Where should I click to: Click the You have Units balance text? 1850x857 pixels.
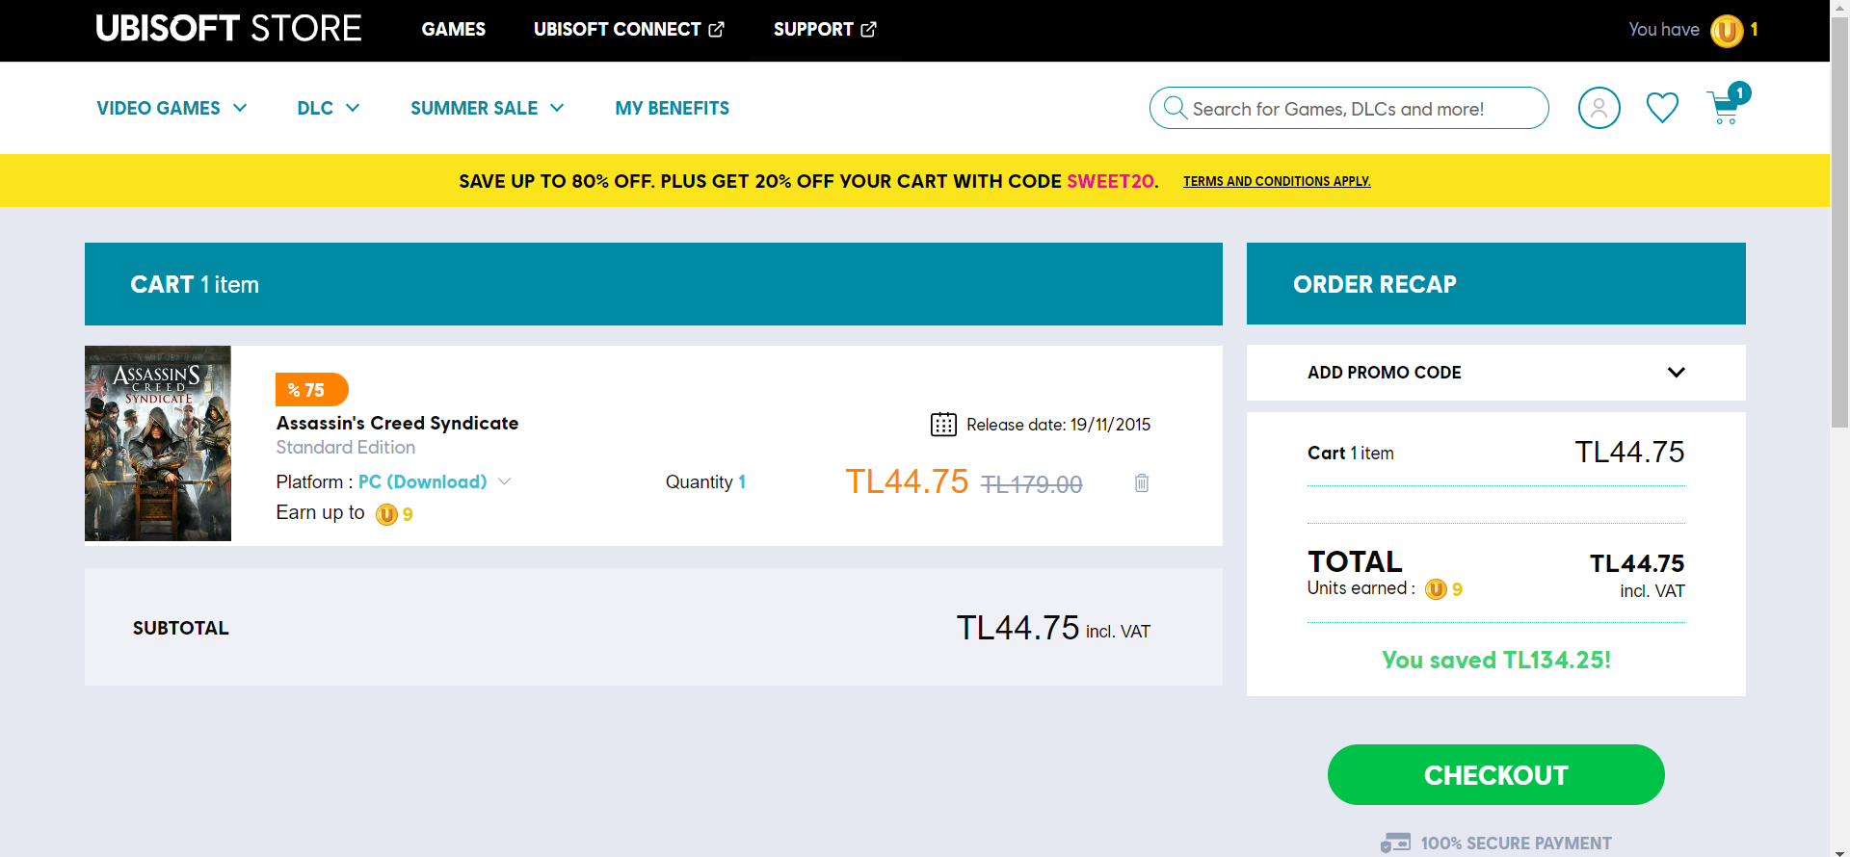coord(1664,30)
